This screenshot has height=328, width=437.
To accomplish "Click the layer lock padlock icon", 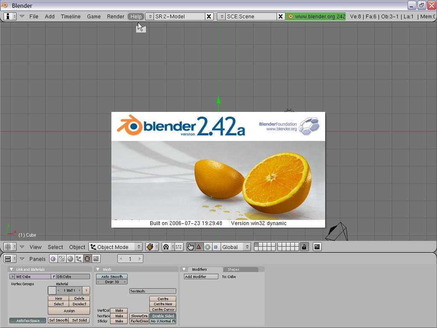I will click(x=304, y=247).
